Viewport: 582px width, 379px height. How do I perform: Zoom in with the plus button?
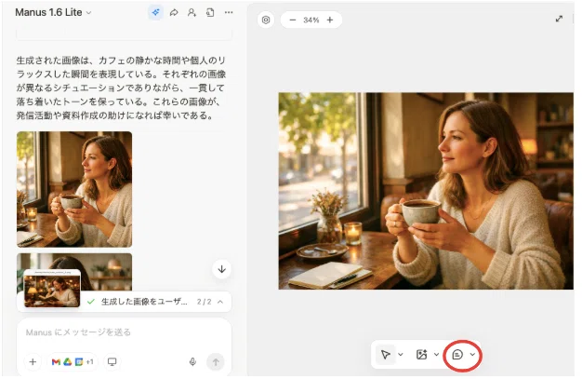(330, 20)
